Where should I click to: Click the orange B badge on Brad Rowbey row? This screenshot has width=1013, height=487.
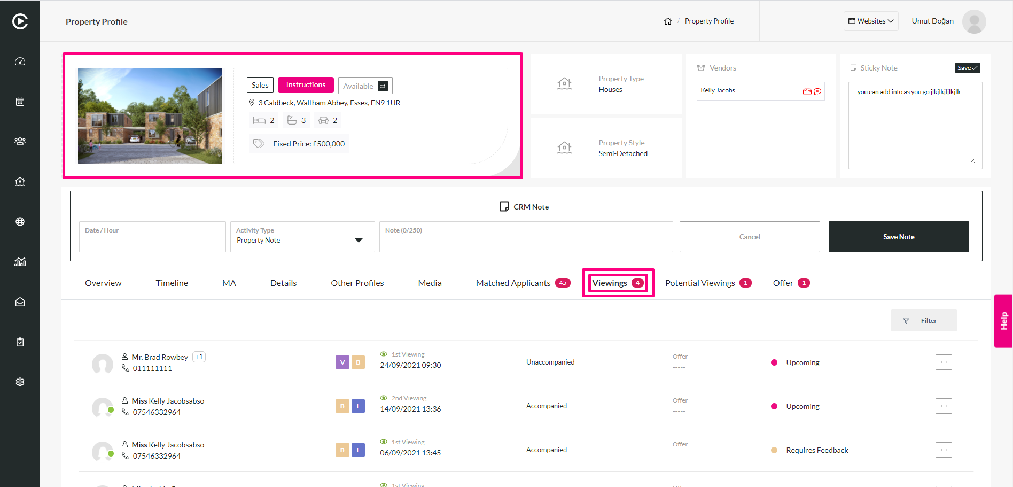(358, 362)
